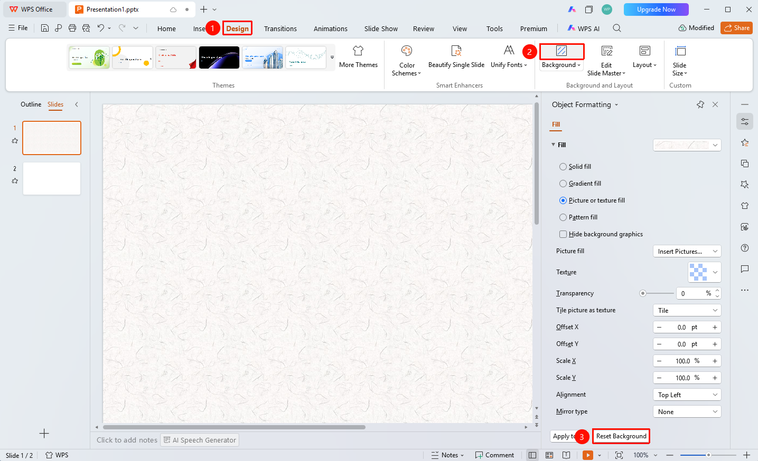Open the Transitions ribbon tab
758x461 pixels.
[280, 28]
